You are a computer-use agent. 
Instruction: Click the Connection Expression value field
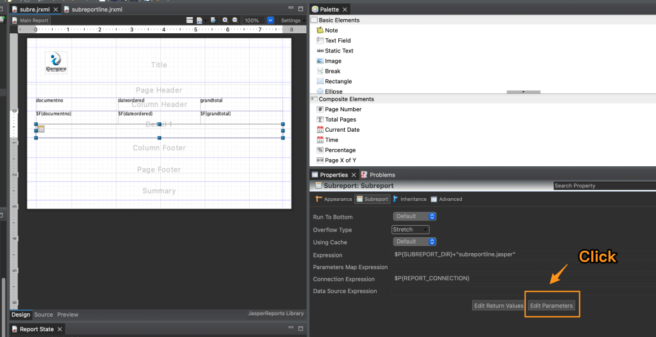(x=524, y=278)
